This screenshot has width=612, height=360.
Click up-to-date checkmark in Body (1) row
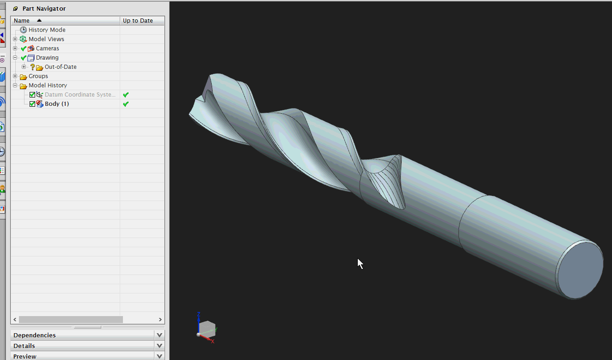126,104
